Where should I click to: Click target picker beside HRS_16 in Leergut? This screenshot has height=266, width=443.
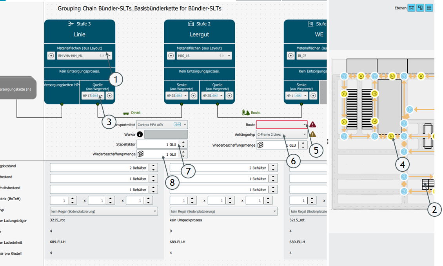coord(171,56)
